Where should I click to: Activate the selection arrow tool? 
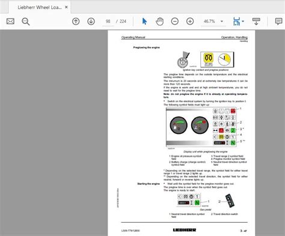pyautogui.click(x=144, y=21)
